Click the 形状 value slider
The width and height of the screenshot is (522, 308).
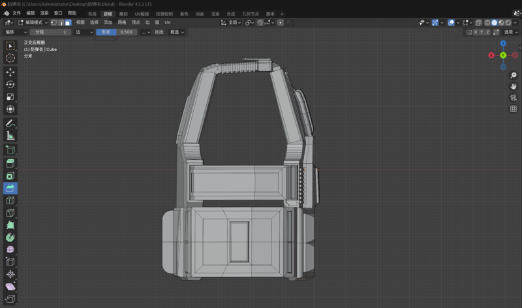tap(115, 32)
